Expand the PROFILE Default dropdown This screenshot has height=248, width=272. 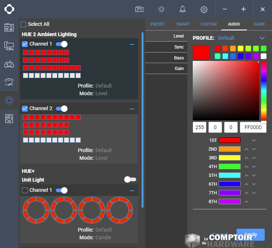click(262, 38)
